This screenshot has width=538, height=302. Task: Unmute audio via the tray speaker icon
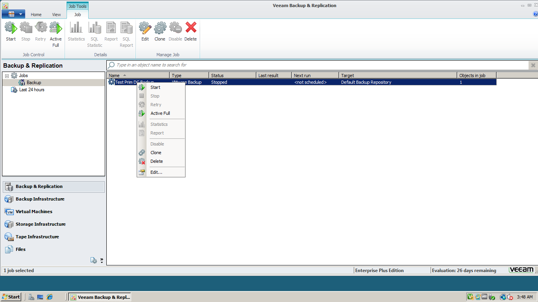[x=510, y=297]
